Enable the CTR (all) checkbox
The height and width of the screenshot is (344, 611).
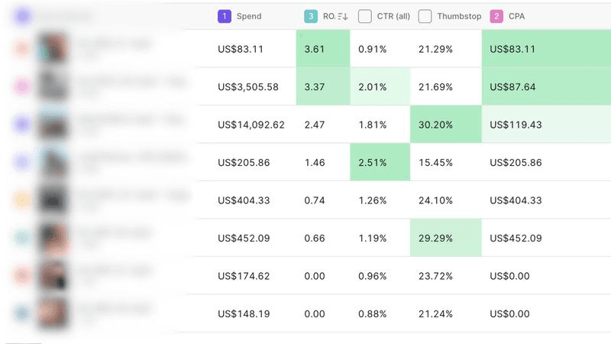(x=365, y=16)
